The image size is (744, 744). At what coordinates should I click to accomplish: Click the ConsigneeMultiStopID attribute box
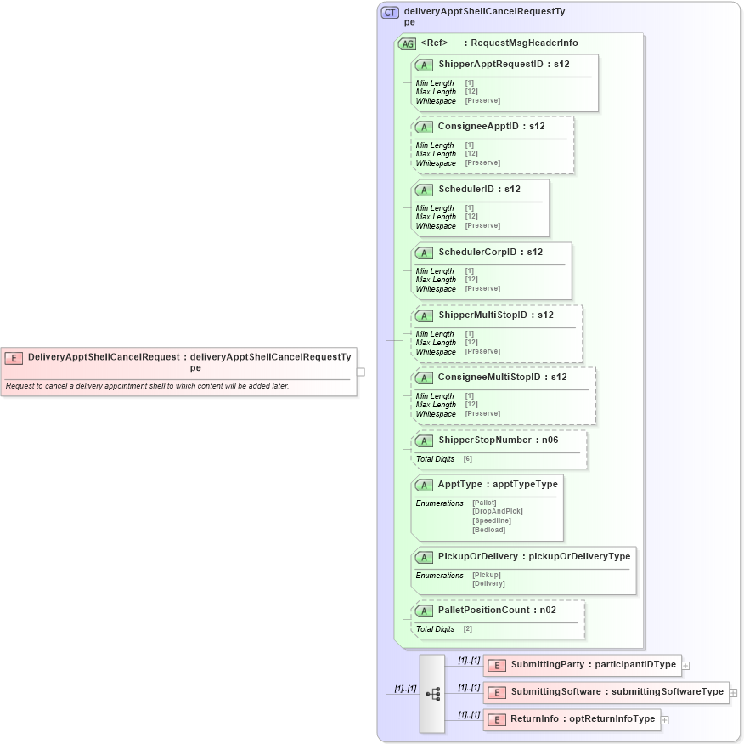(503, 395)
